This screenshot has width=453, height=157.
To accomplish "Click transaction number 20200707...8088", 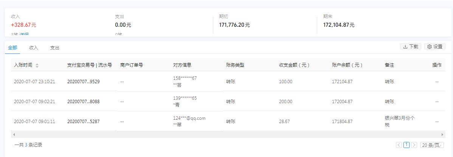I will 83,101.
